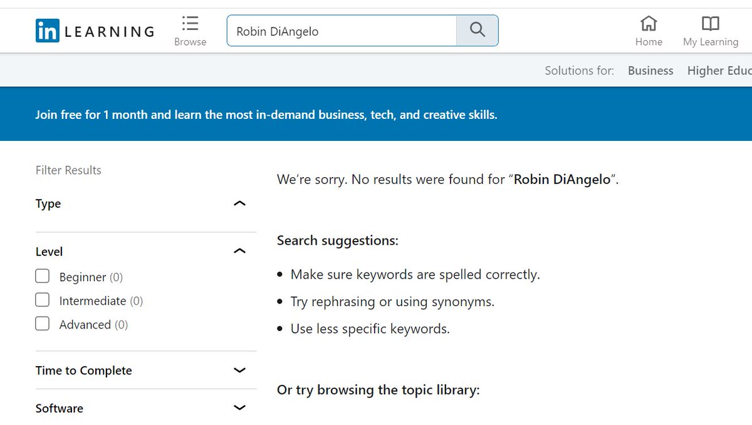Click the Filter Results heading
The image size is (752, 425).
(x=68, y=170)
